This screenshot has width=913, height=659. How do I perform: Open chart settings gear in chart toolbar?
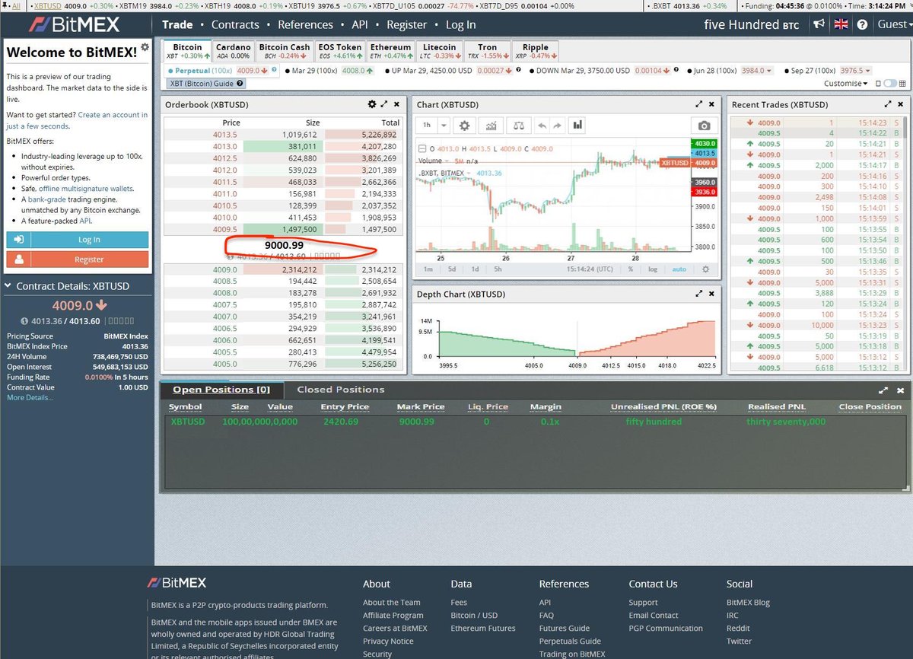pos(465,125)
